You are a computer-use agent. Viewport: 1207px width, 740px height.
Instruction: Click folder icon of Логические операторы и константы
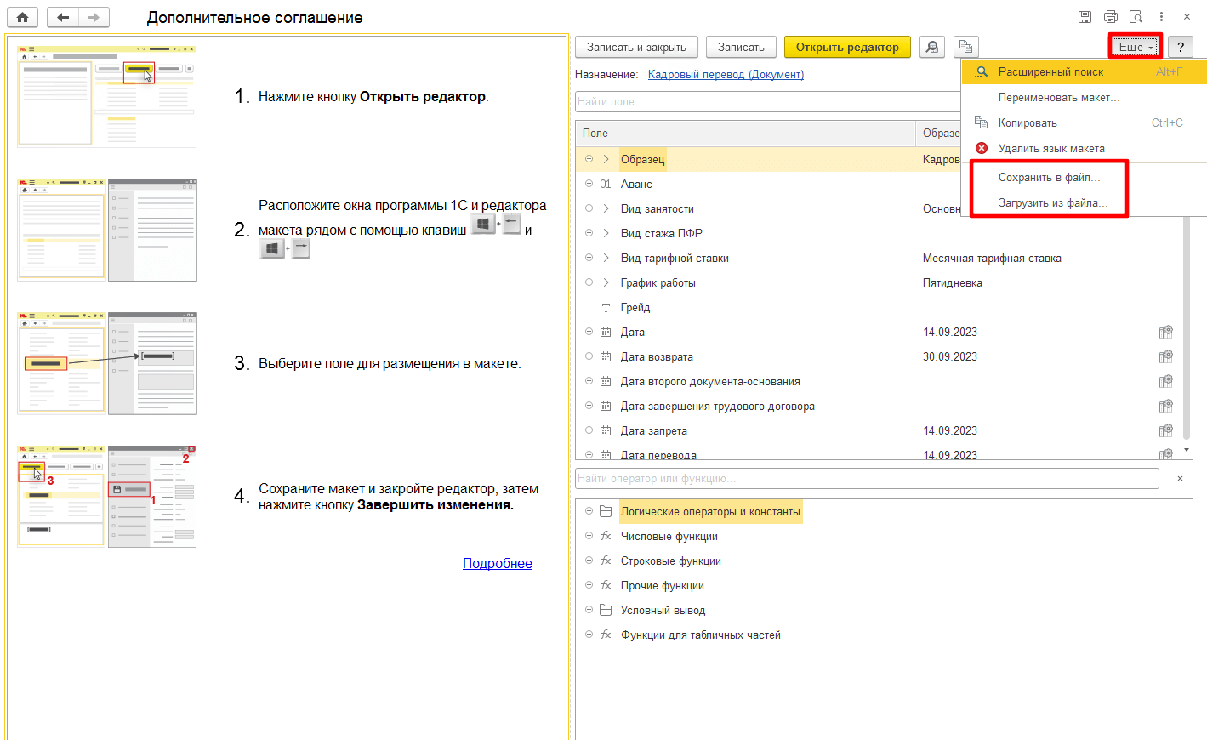[606, 511]
